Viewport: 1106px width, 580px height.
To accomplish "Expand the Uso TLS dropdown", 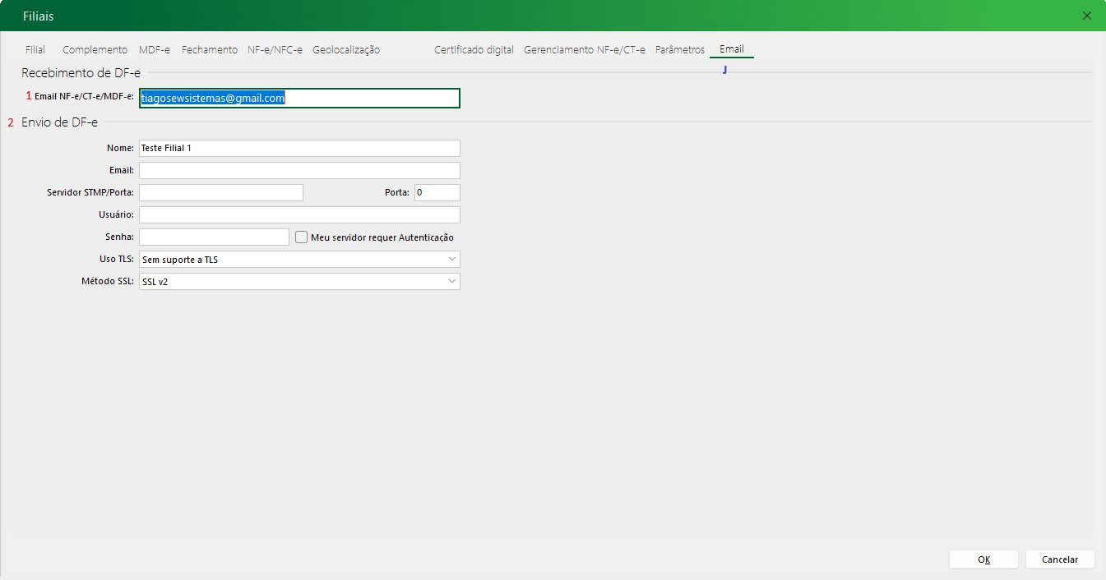I will [451, 260].
